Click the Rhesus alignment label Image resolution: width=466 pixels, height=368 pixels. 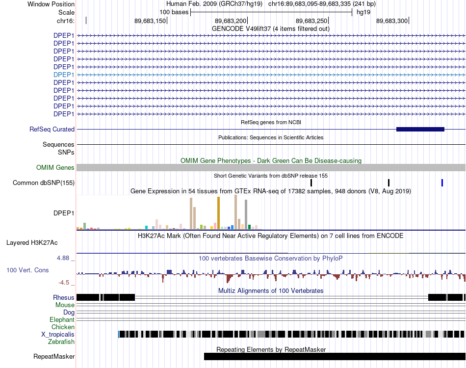pyautogui.click(x=64, y=297)
